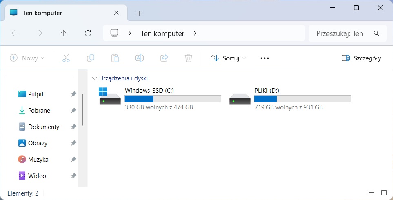393x200 pixels.
Task: Switch to details list view layout
Action: click(371, 193)
